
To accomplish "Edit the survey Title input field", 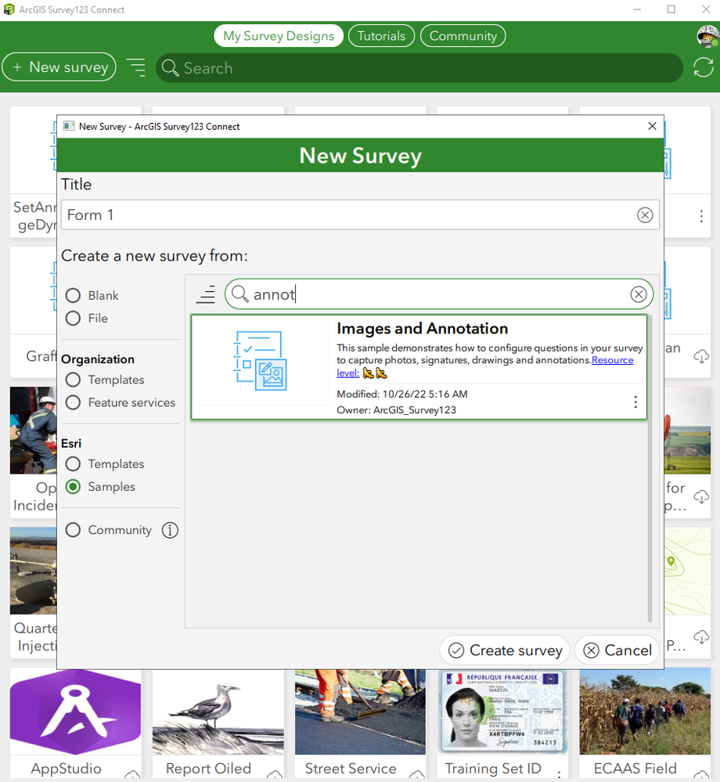I will 360,215.
